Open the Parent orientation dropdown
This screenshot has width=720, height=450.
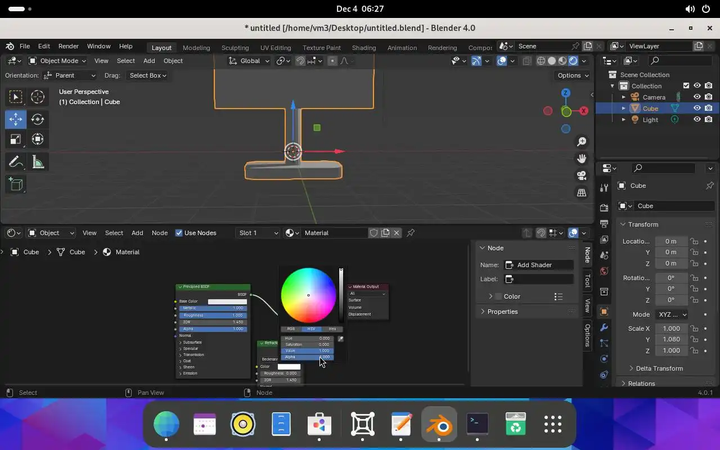pyautogui.click(x=70, y=75)
